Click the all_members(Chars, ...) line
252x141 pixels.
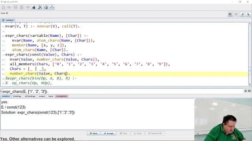90,64
